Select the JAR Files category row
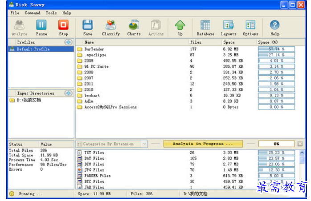This screenshot has height=201, width=311. pyautogui.click(x=186, y=187)
